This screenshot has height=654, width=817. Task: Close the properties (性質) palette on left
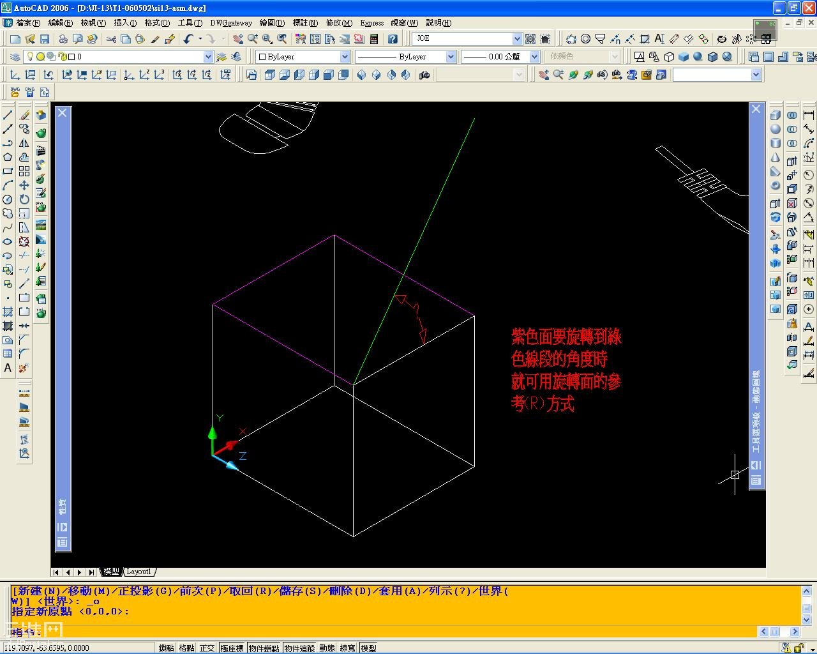[x=63, y=113]
